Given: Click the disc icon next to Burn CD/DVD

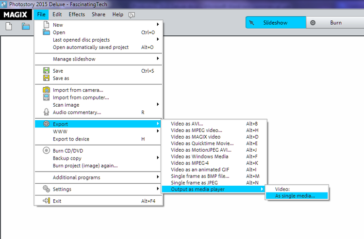Looking at the screenshot, I should 47,150.
